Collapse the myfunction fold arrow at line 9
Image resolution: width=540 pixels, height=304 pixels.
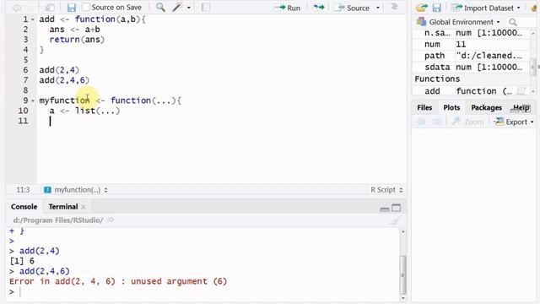[x=33, y=101]
